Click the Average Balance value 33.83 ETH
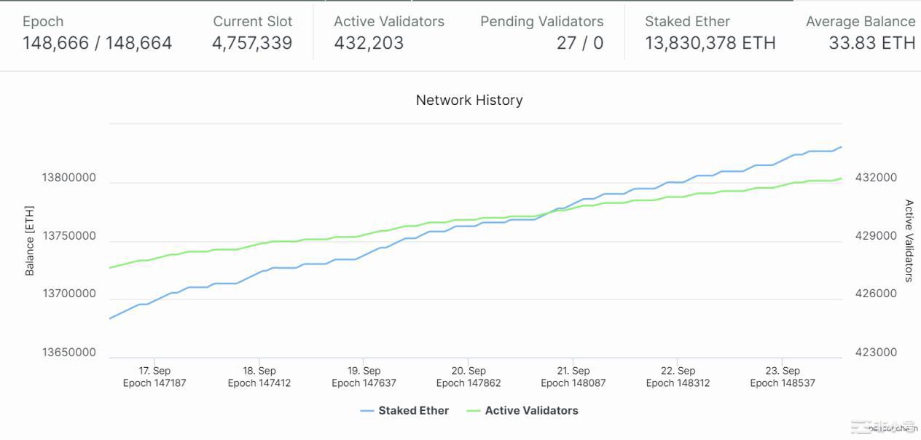The height and width of the screenshot is (440, 921). coord(871,43)
